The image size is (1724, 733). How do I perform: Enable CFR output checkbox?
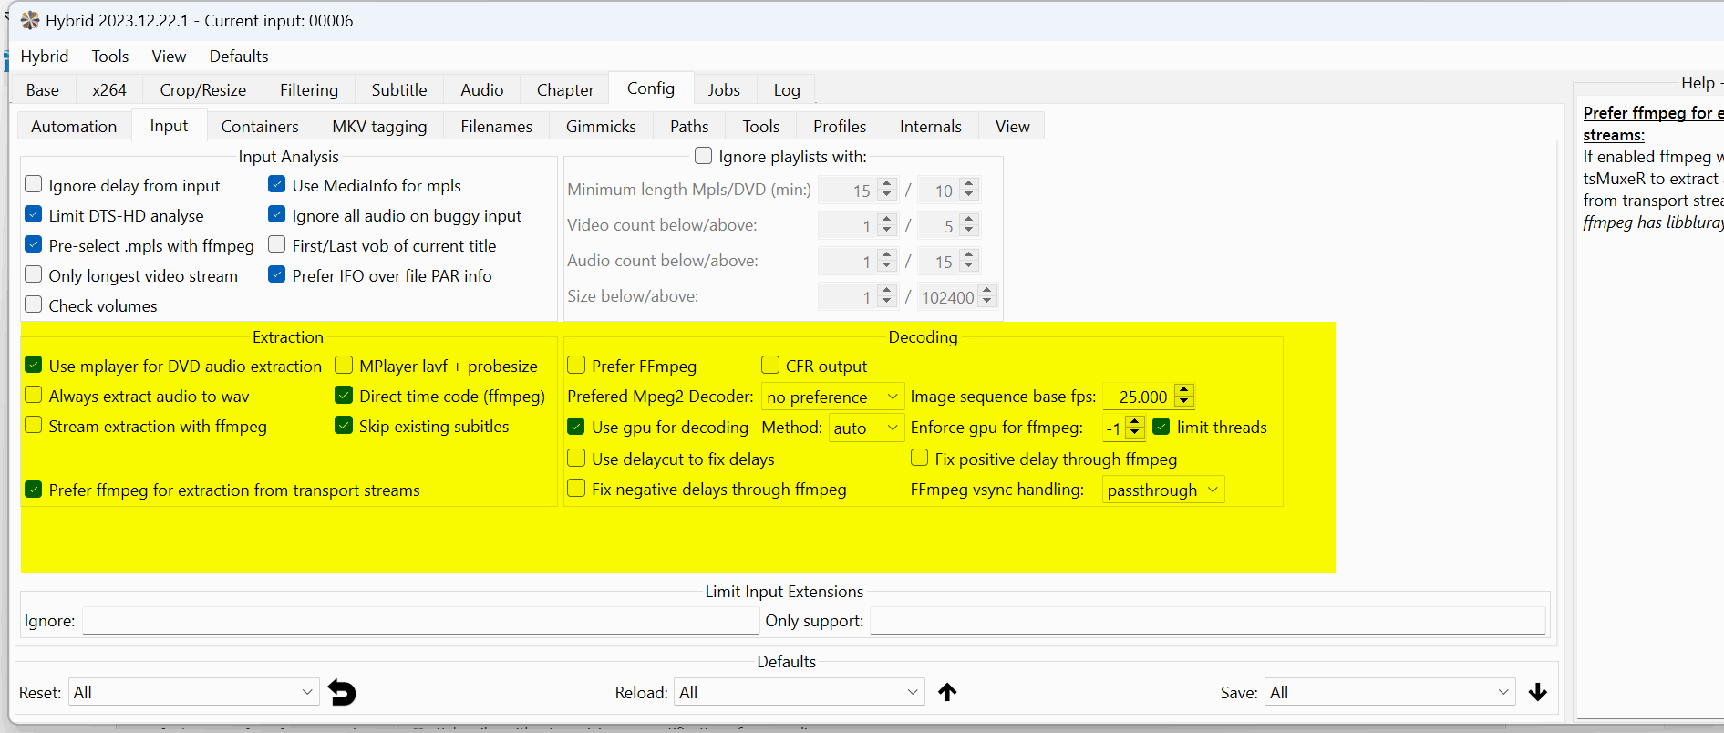(770, 365)
